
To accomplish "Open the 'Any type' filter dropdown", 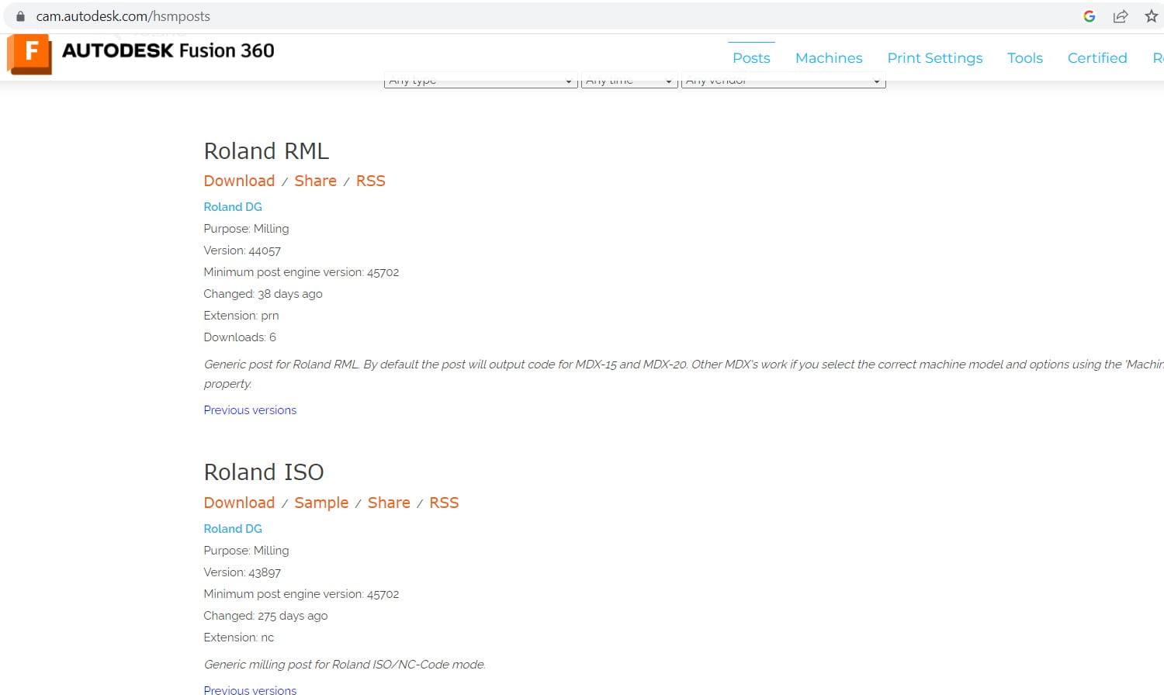I will point(481,81).
